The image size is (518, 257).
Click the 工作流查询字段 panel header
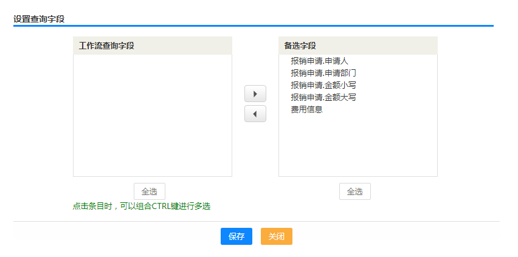tap(152, 46)
